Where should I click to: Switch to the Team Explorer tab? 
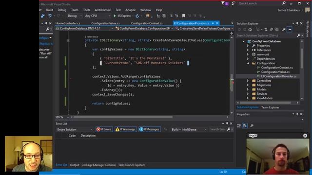click(x=270, y=107)
